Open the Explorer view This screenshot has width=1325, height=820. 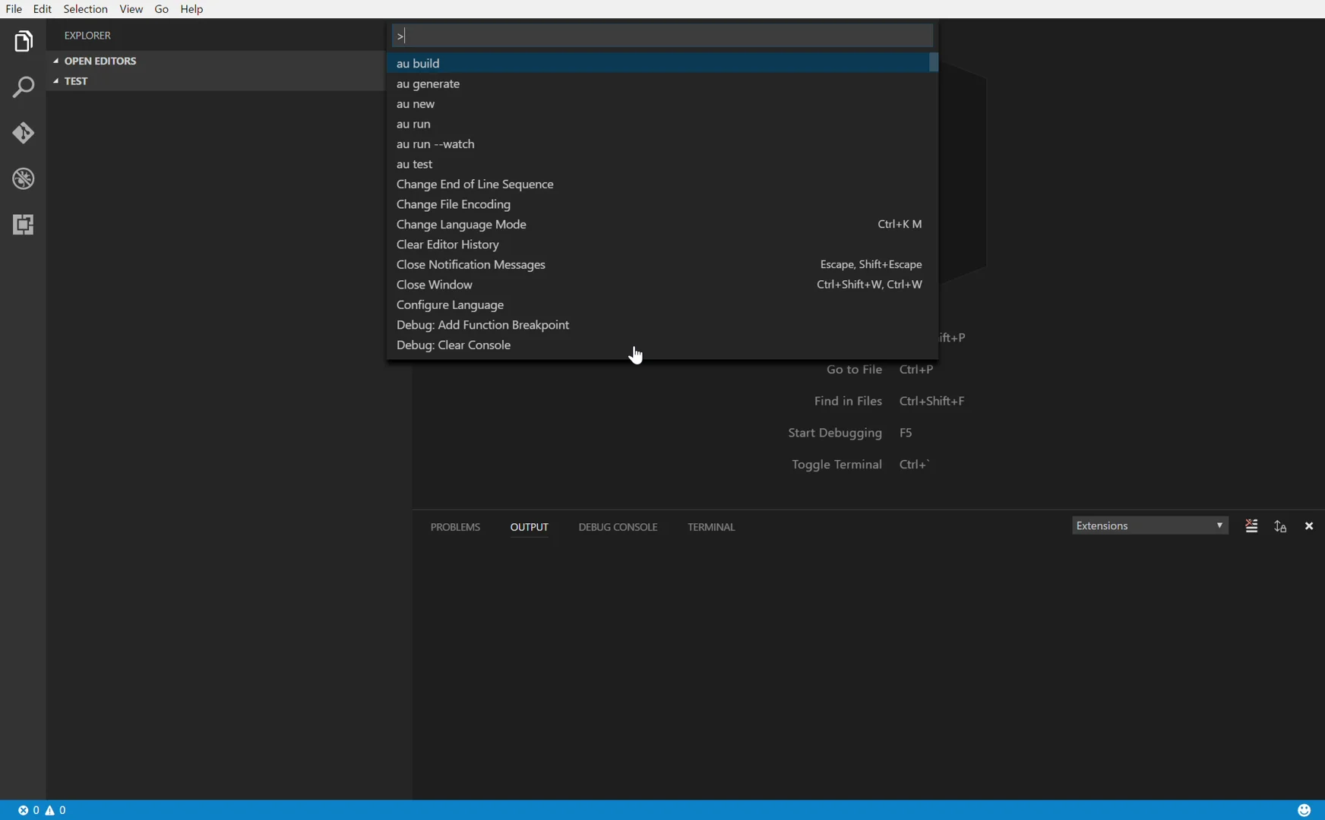click(24, 42)
